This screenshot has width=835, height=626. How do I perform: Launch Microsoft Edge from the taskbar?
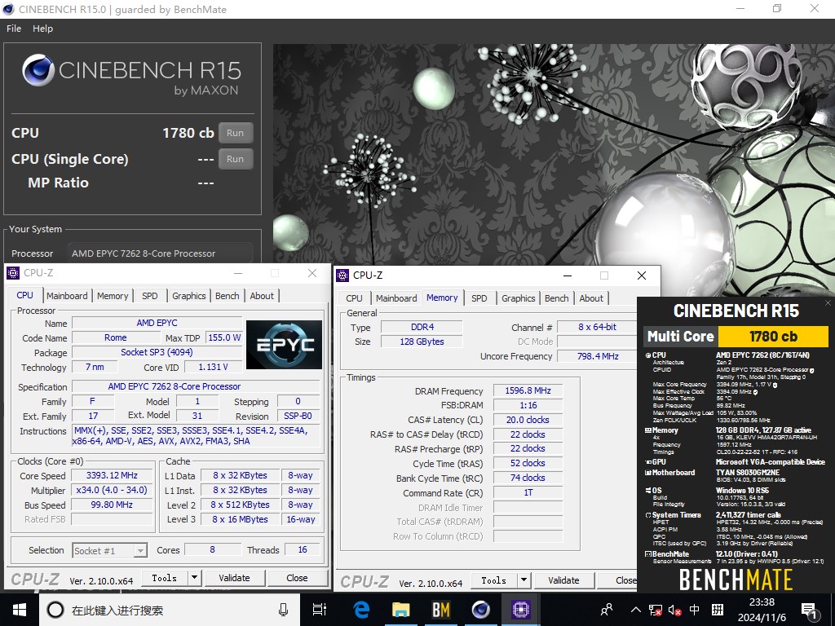pyautogui.click(x=361, y=610)
